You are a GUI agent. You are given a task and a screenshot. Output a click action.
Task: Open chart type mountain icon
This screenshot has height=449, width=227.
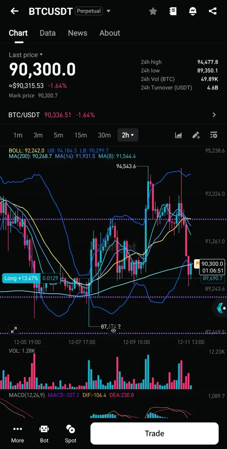(x=179, y=135)
